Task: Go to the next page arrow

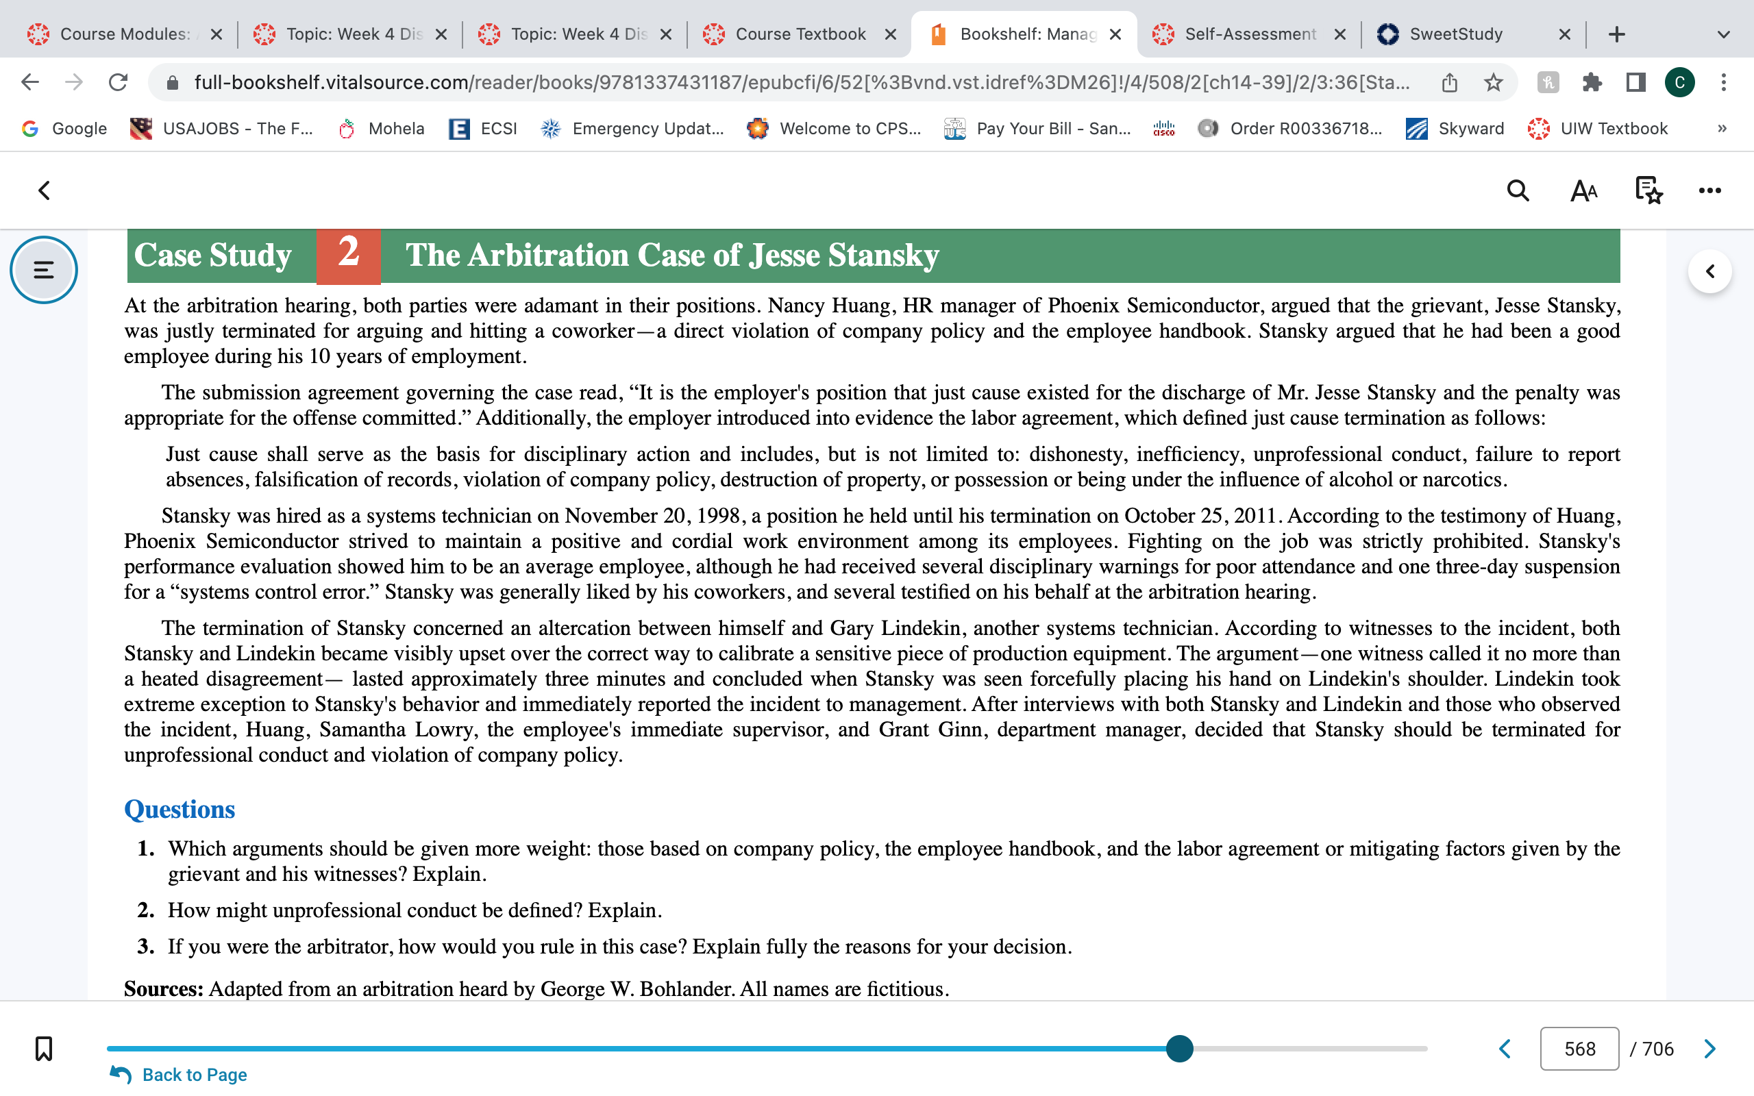Action: 1709,1048
